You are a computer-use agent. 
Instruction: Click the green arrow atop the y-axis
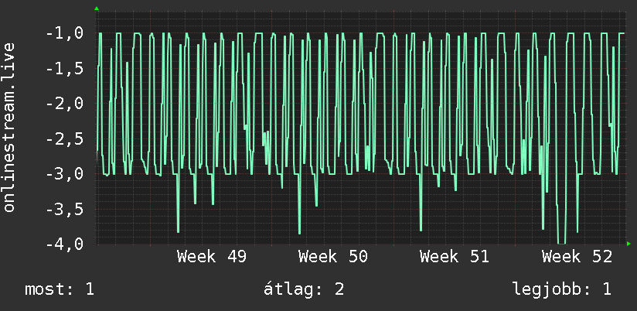97,9
